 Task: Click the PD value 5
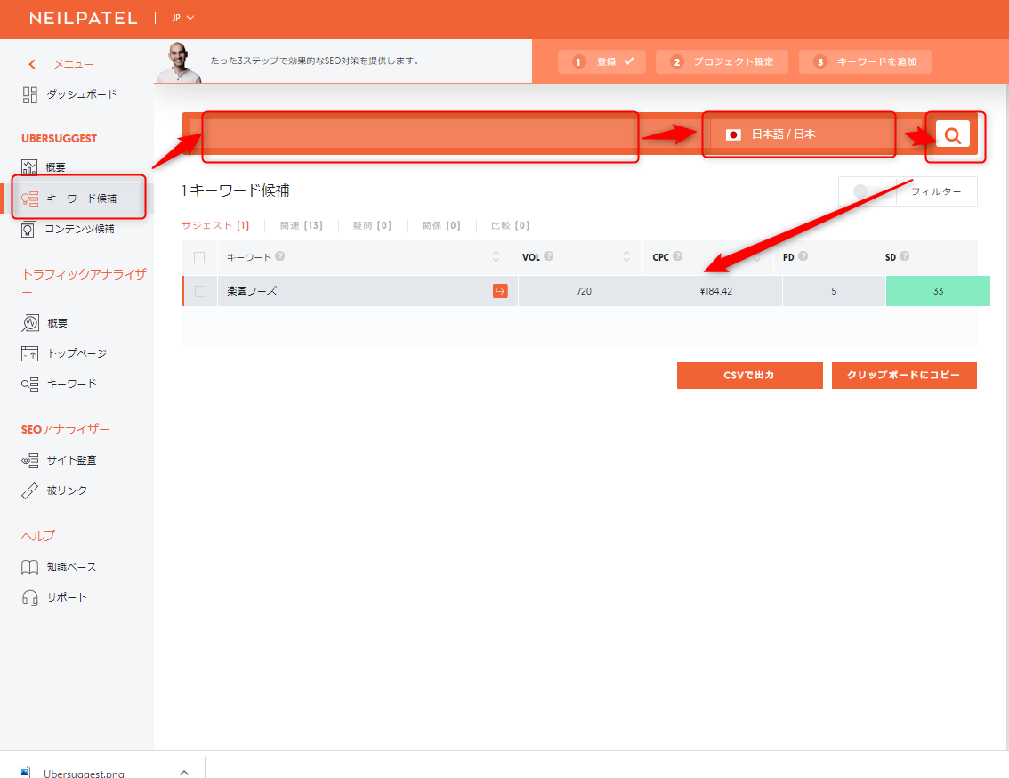pos(834,291)
